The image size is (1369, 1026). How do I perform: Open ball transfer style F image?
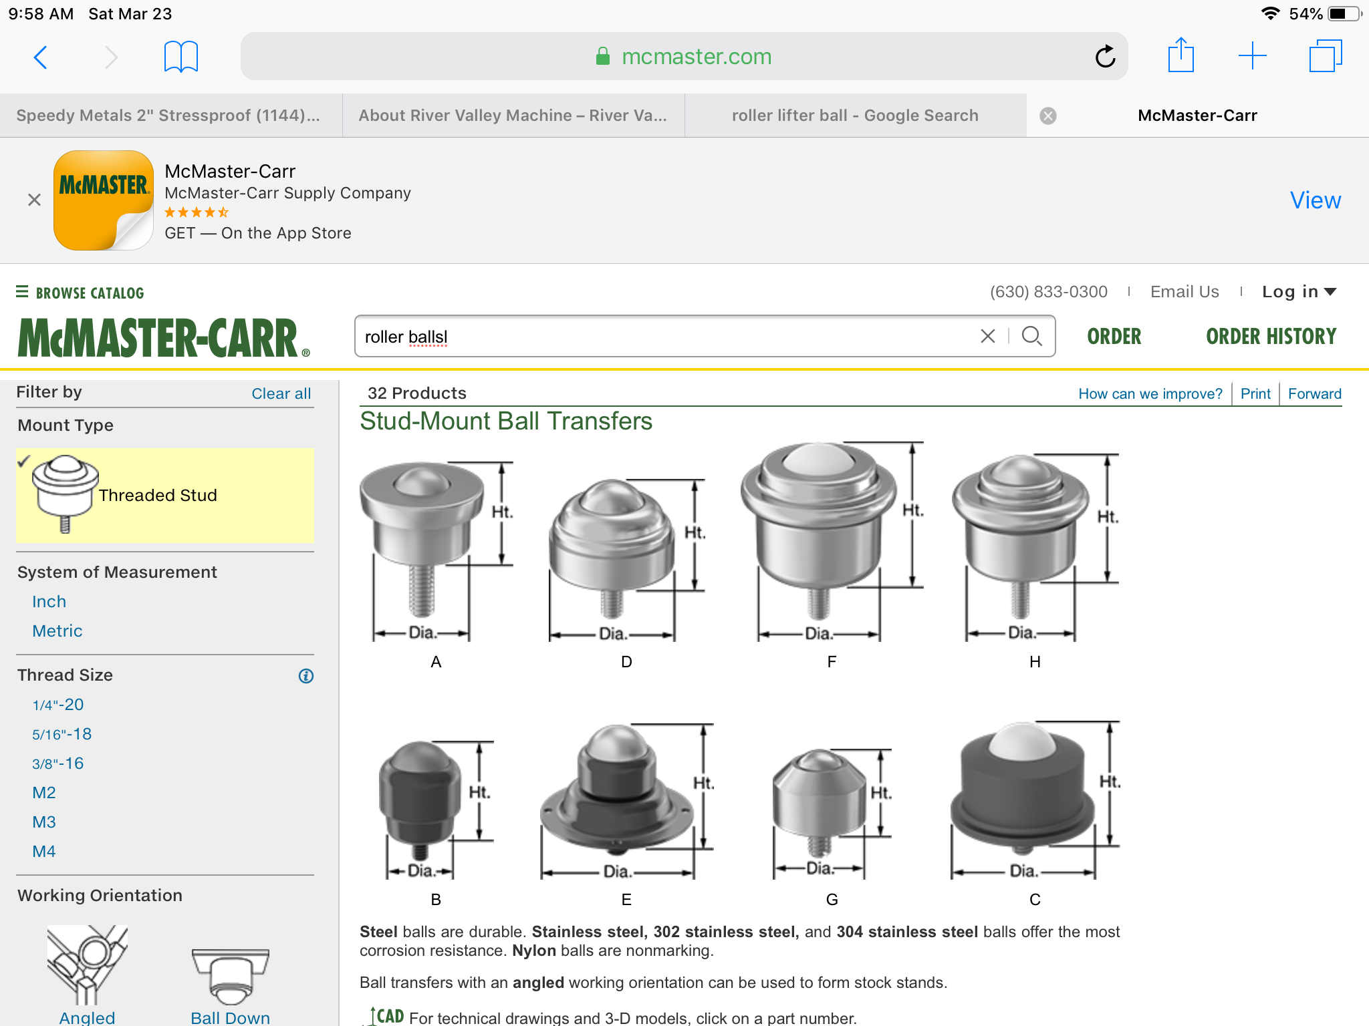(x=832, y=542)
